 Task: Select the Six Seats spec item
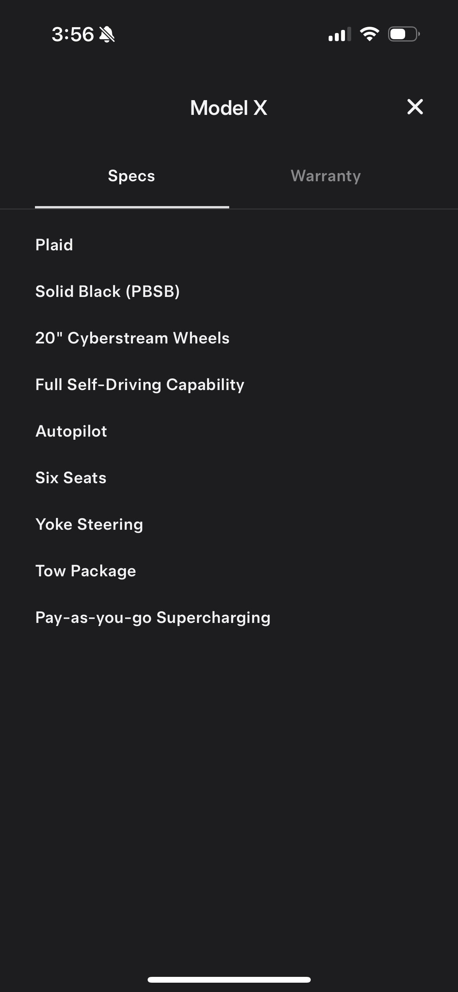[71, 478]
